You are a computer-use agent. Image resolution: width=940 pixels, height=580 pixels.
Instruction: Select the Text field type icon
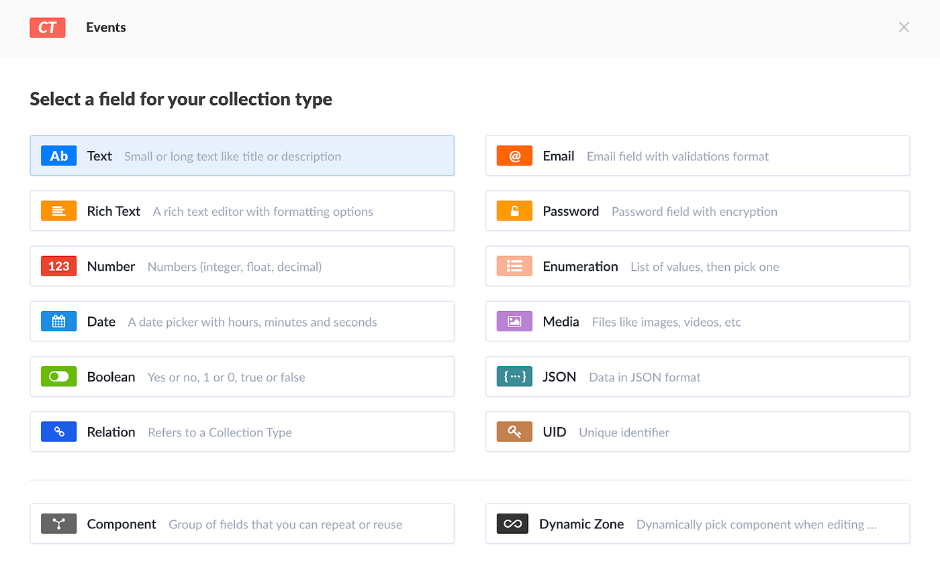click(x=59, y=156)
